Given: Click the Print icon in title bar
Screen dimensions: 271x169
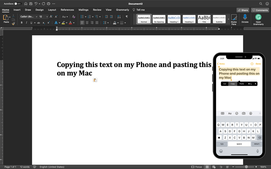Looking at the screenshot, I should click(49, 4).
